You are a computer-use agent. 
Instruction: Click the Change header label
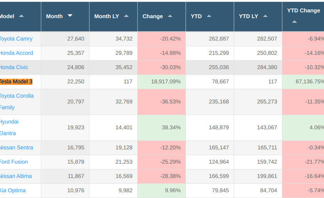(153, 16)
